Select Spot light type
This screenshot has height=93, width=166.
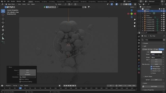pos(156,49)
